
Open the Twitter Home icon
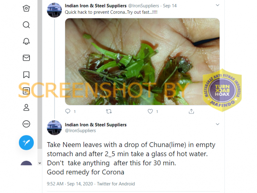pyautogui.click(x=26, y=8)
